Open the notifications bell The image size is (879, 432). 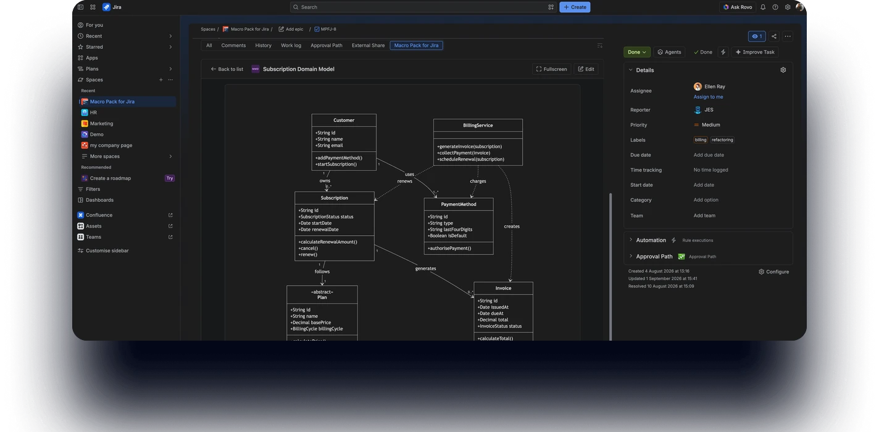click(763, 7)
